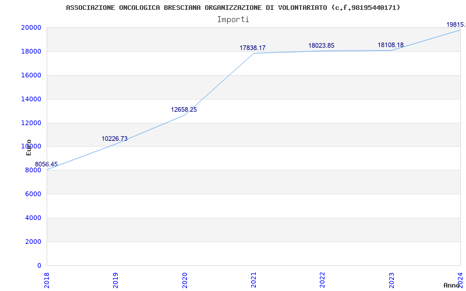Click the cut-off 19815 data label
466x291 pixels.
[x=456, y=24]
